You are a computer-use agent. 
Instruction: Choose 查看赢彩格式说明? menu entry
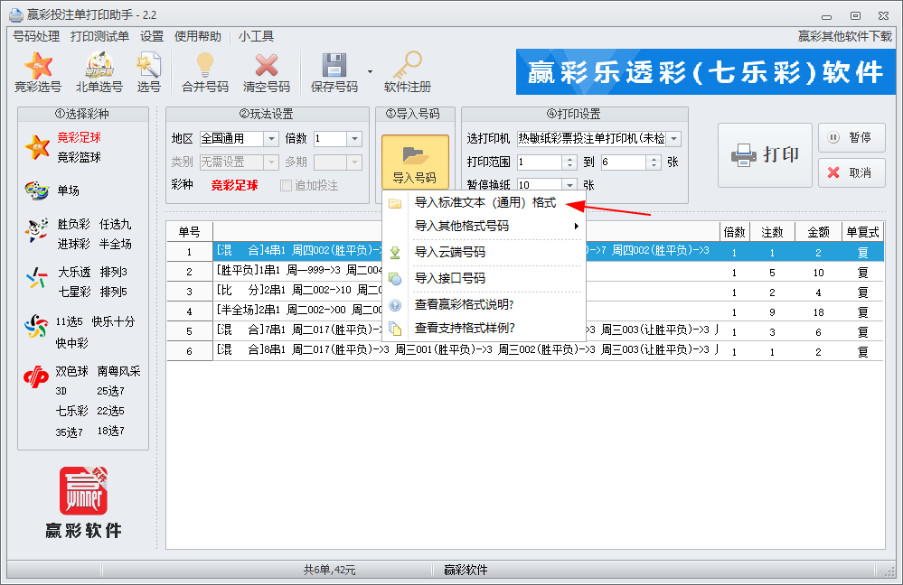point(484,305)
